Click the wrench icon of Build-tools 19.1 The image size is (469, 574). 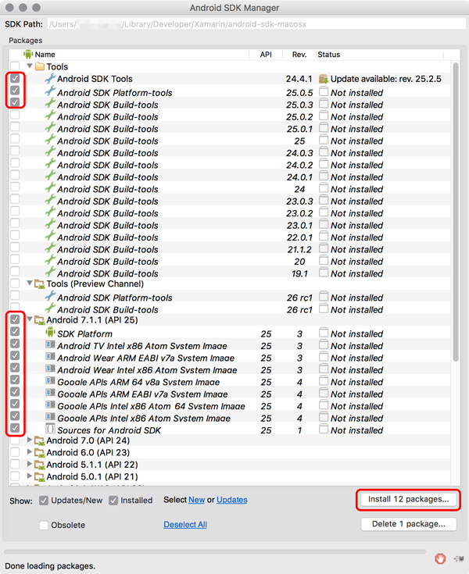point(50,273)
